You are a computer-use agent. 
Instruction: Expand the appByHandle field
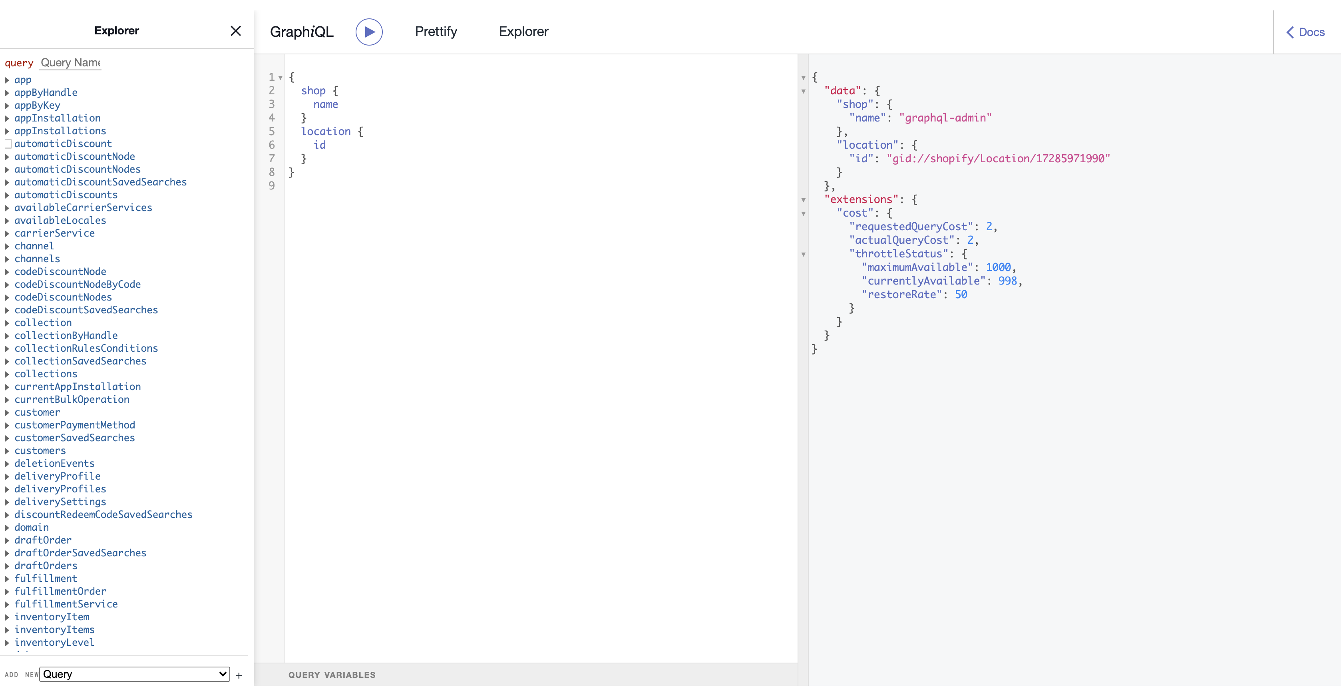tap(7, 93)
